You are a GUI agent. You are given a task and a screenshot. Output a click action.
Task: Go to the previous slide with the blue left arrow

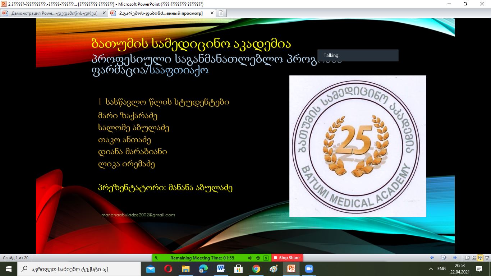point(432,258)
